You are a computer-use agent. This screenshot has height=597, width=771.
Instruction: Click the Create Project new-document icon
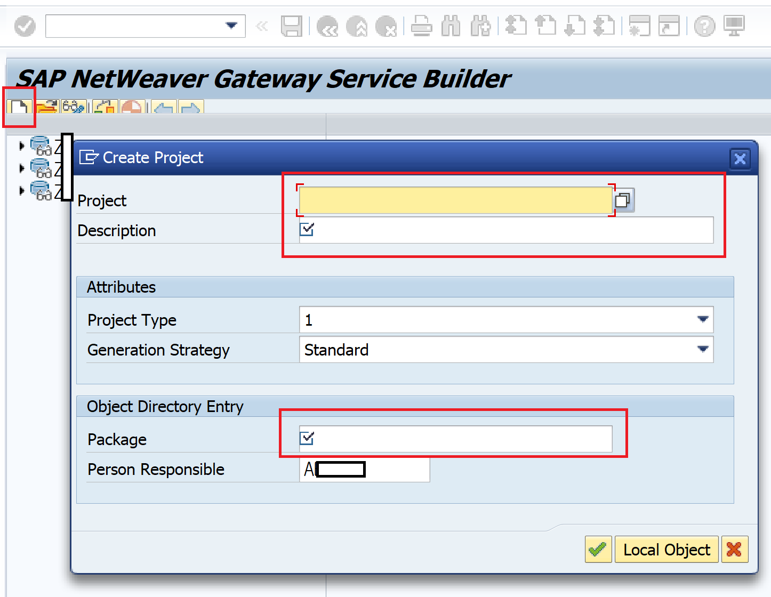(x=20, y=107)
